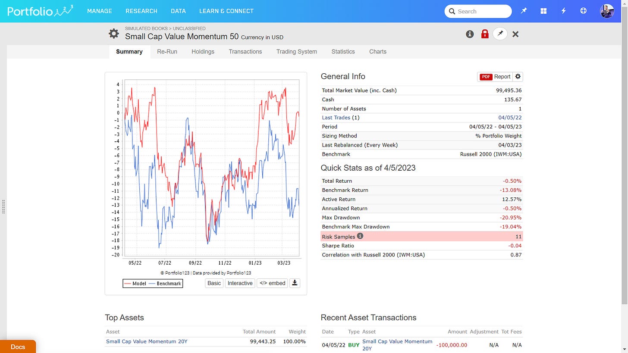Click the Sharpe Ratio value -0.04
Viewport: 628px width, 353px height.
point(515,246)
